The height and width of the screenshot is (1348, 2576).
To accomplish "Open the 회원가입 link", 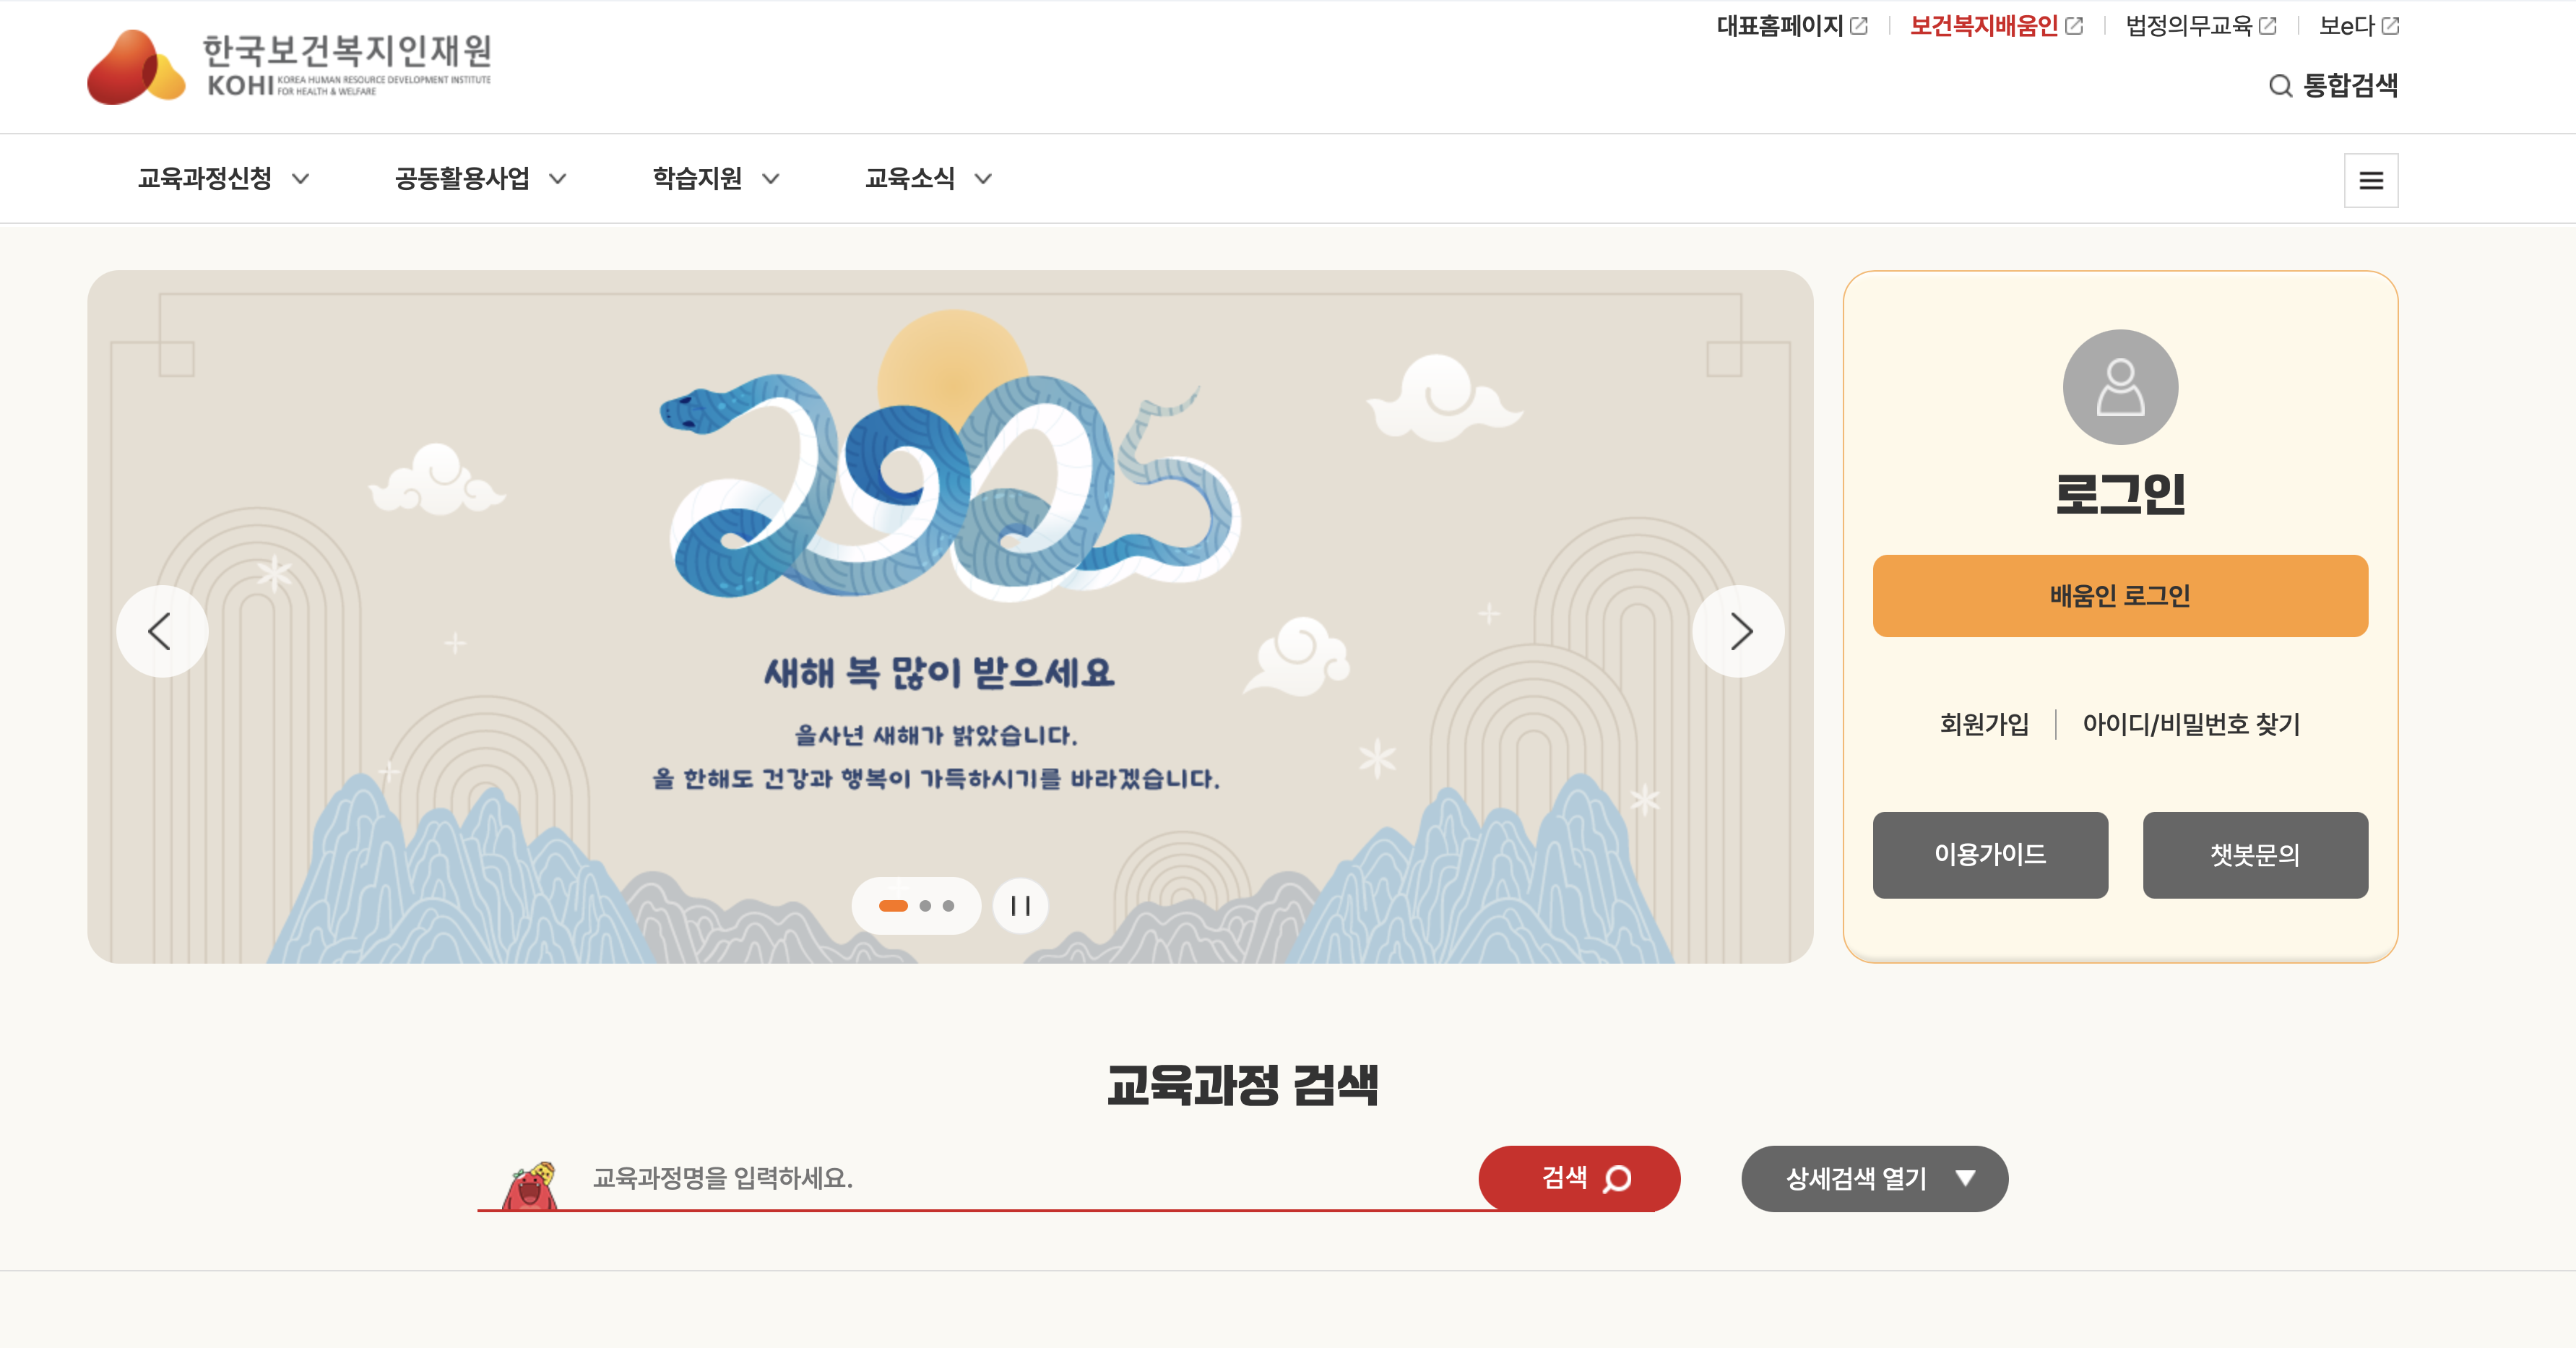I will [1984, 724].
